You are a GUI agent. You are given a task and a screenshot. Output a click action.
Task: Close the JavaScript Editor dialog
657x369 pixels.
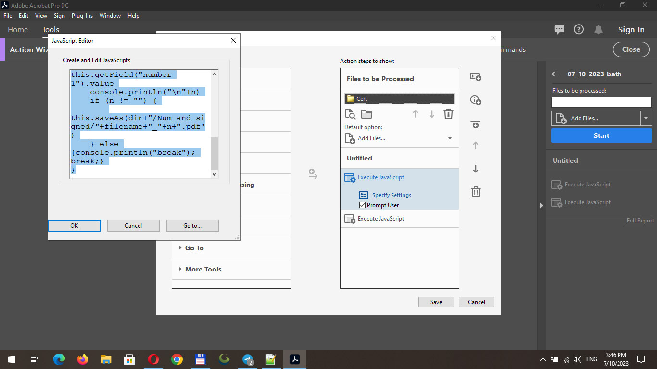coord(233,41)
